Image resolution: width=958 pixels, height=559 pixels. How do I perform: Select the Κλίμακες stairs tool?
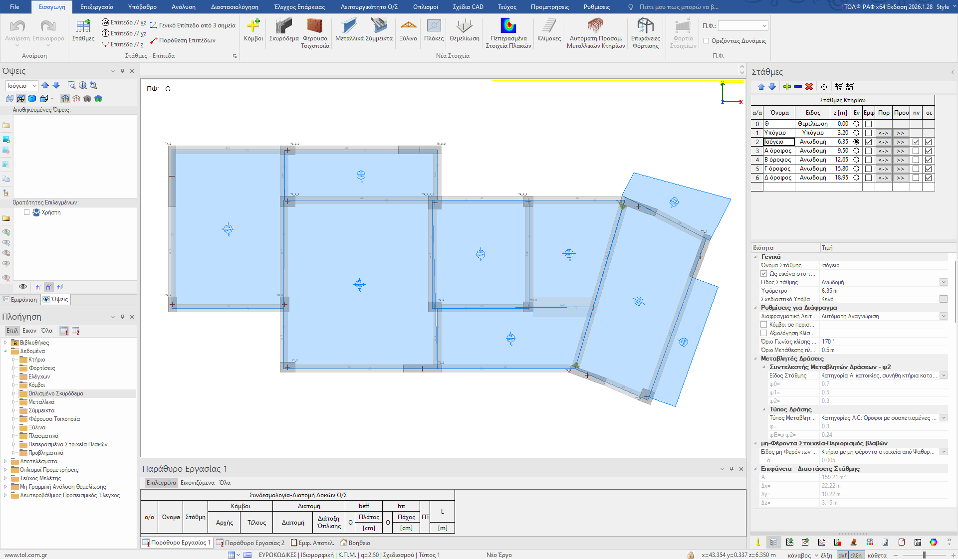coord(549,30)
